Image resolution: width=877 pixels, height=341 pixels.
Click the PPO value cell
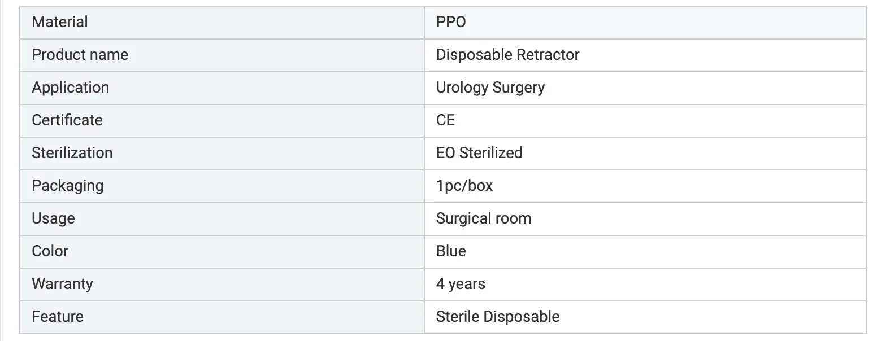(451, 22)
